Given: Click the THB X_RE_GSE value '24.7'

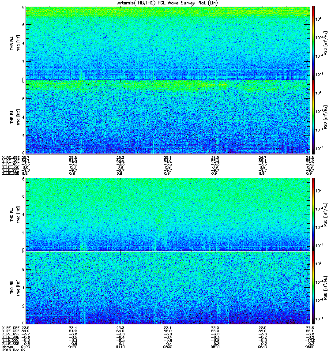Looking at the screenshot, I should 262,158.
